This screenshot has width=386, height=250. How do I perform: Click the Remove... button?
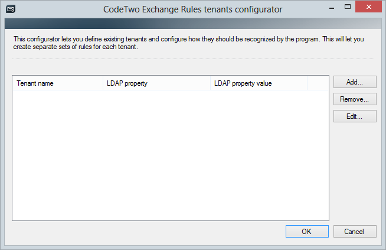355,99
